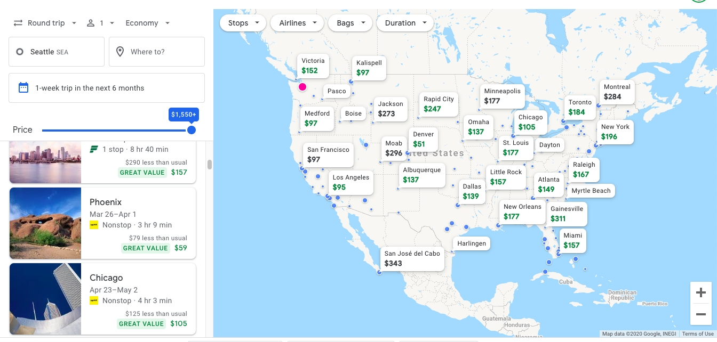Open the Airlines filter dropdown
The image size is (717, 342).
coord(298,23)
